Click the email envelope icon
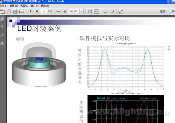Image resolution: width=175 pixels, height=123 pixels. pos(22,11)
